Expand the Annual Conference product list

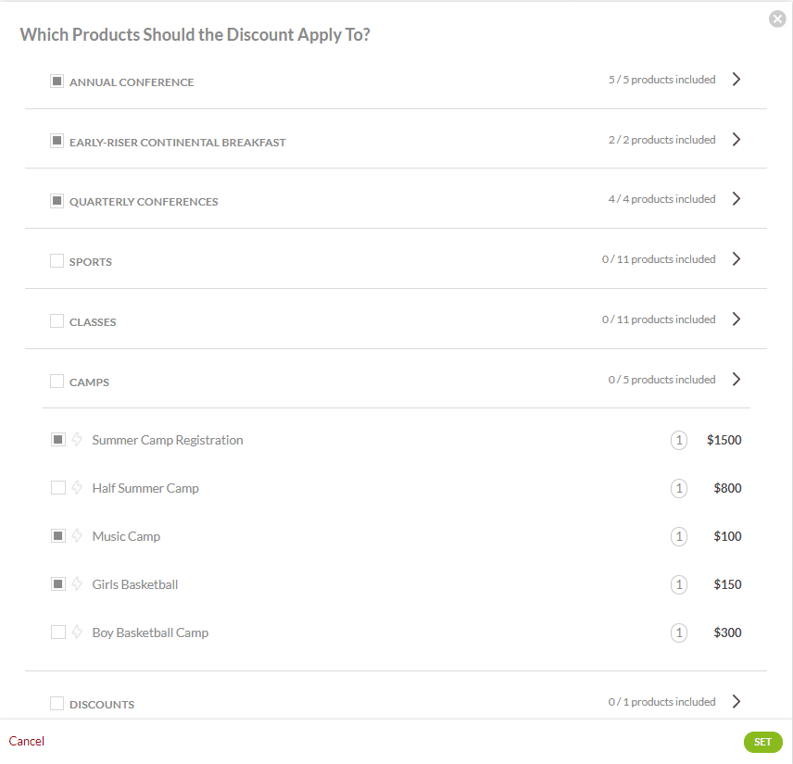pos(736,80)
